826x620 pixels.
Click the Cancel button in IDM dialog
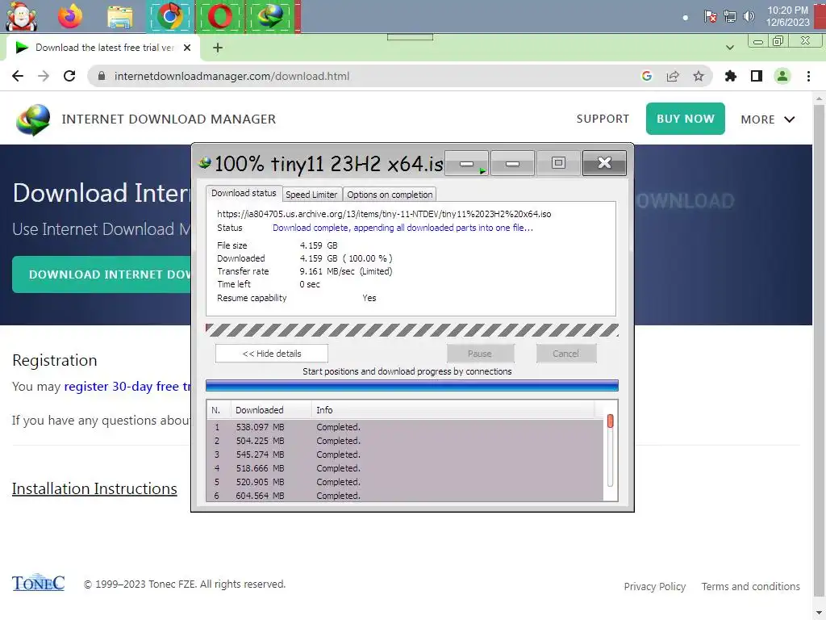click(x=566, y=354)
